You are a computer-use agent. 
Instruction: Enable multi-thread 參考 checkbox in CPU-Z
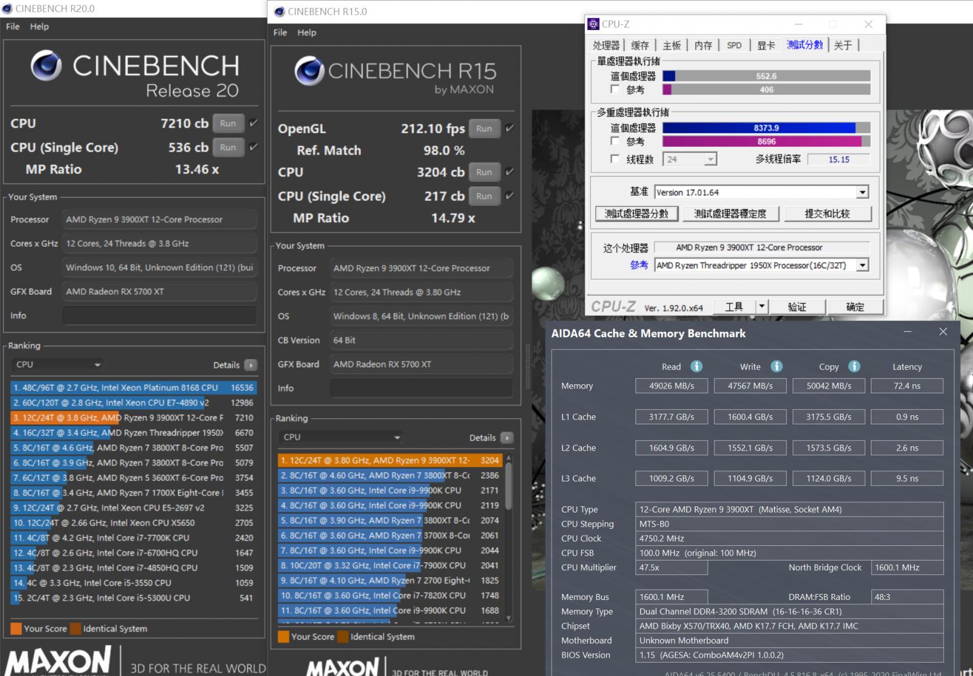click(x=615, y=141)
